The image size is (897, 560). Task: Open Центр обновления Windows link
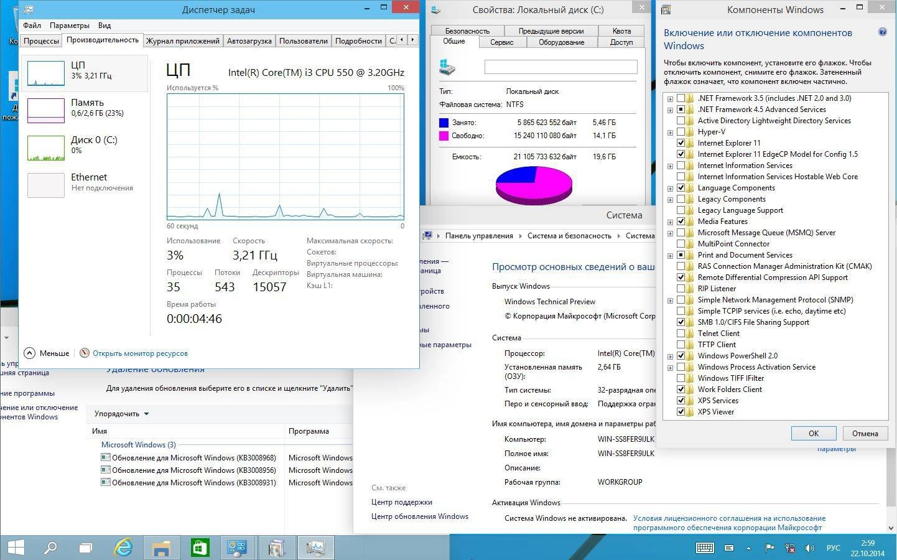(x=420, y=516)
